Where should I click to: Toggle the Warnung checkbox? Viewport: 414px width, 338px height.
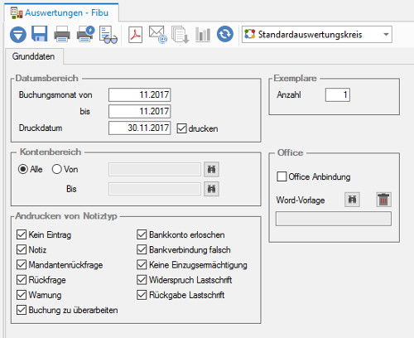coord(22,295)
